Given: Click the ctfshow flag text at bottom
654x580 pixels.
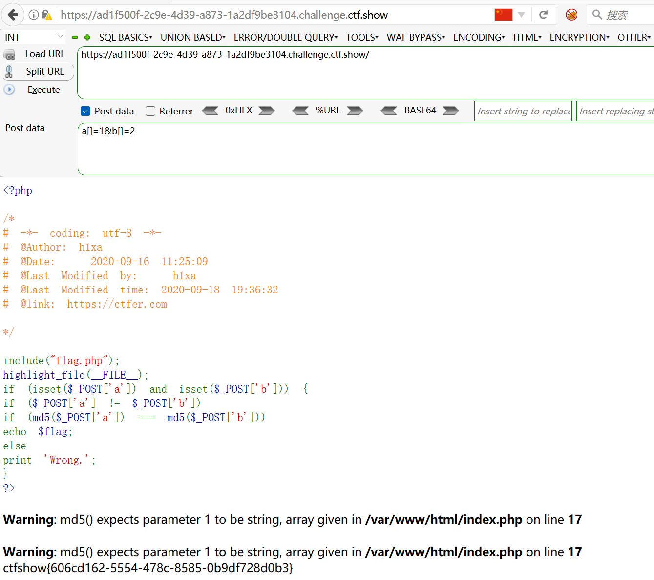Looking at the screenshot, I should [148, 568].
